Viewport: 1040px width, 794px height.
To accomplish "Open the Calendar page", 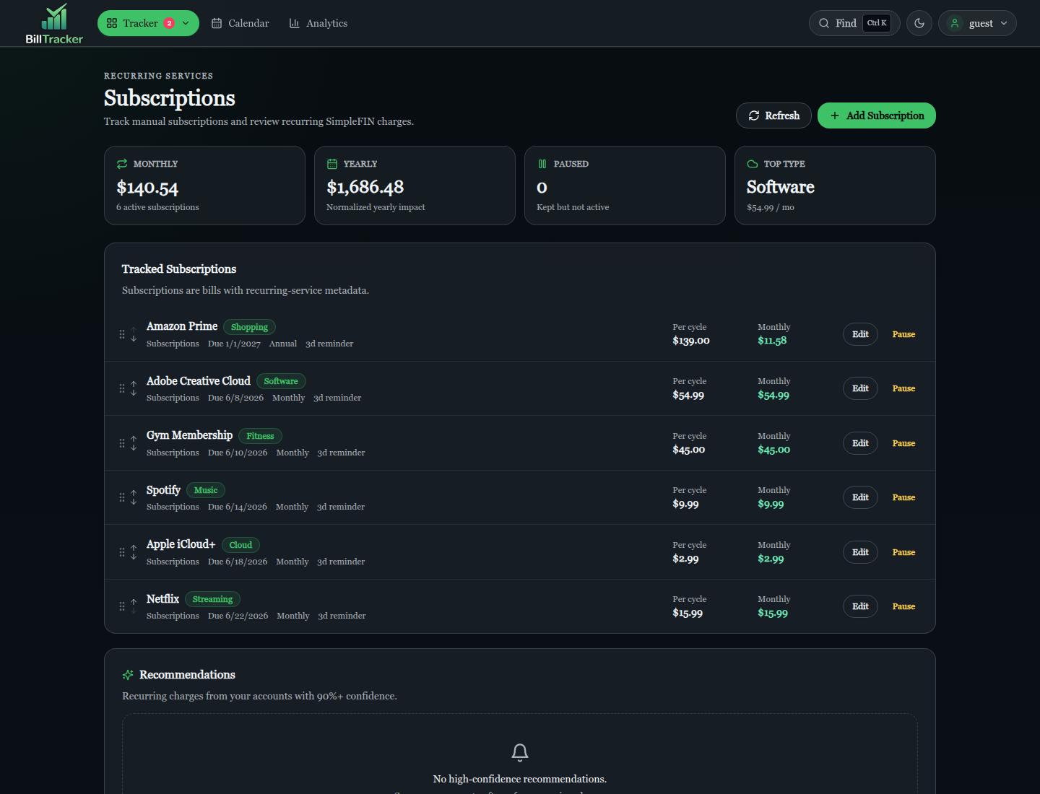I will click(x=240, y=23).
